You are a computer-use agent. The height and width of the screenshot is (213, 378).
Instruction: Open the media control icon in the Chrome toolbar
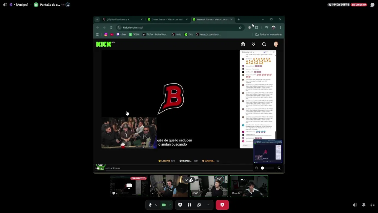click(267, 28)
